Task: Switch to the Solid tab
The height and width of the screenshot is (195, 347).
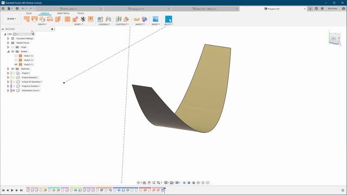Action: [29, 14]
